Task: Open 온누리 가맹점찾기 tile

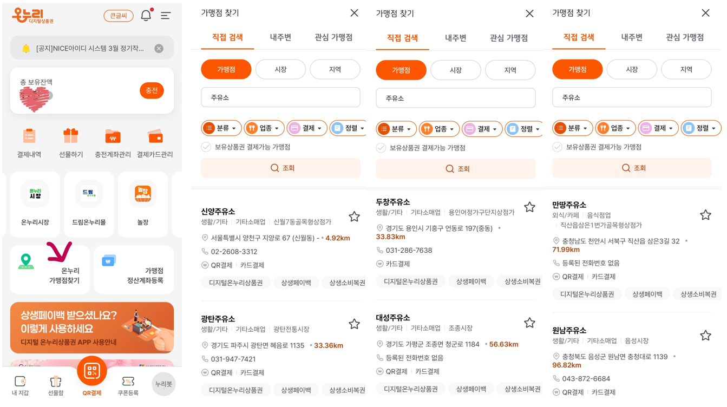Action: click(50, 270)
